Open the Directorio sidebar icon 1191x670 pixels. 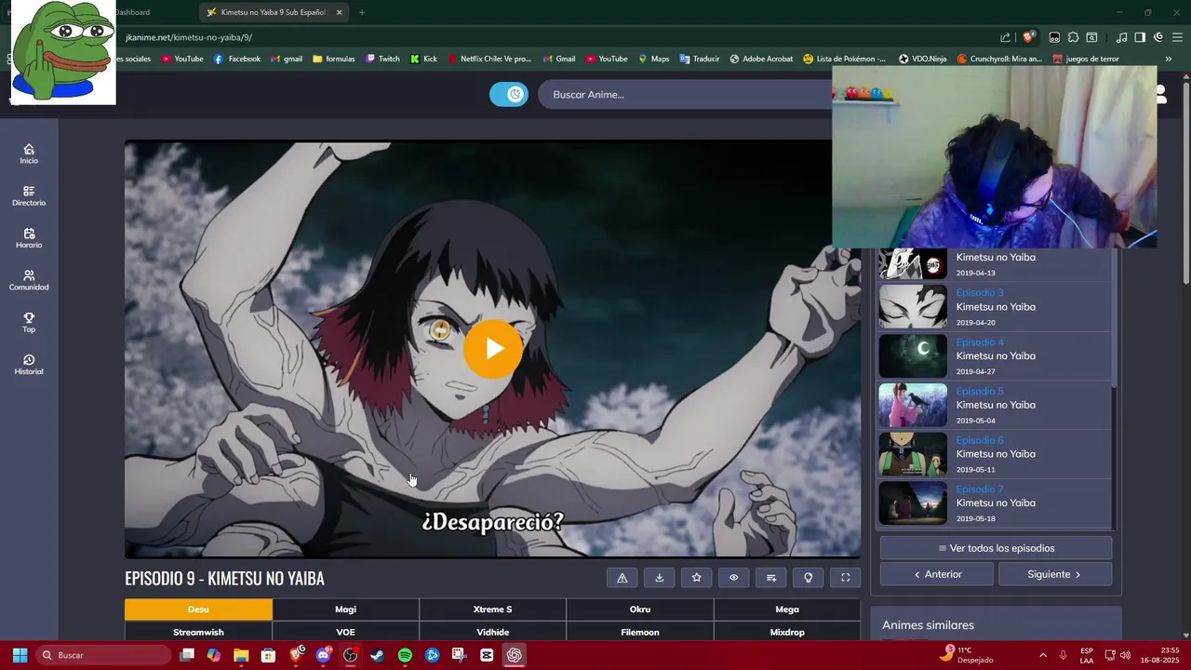point(29,196)
